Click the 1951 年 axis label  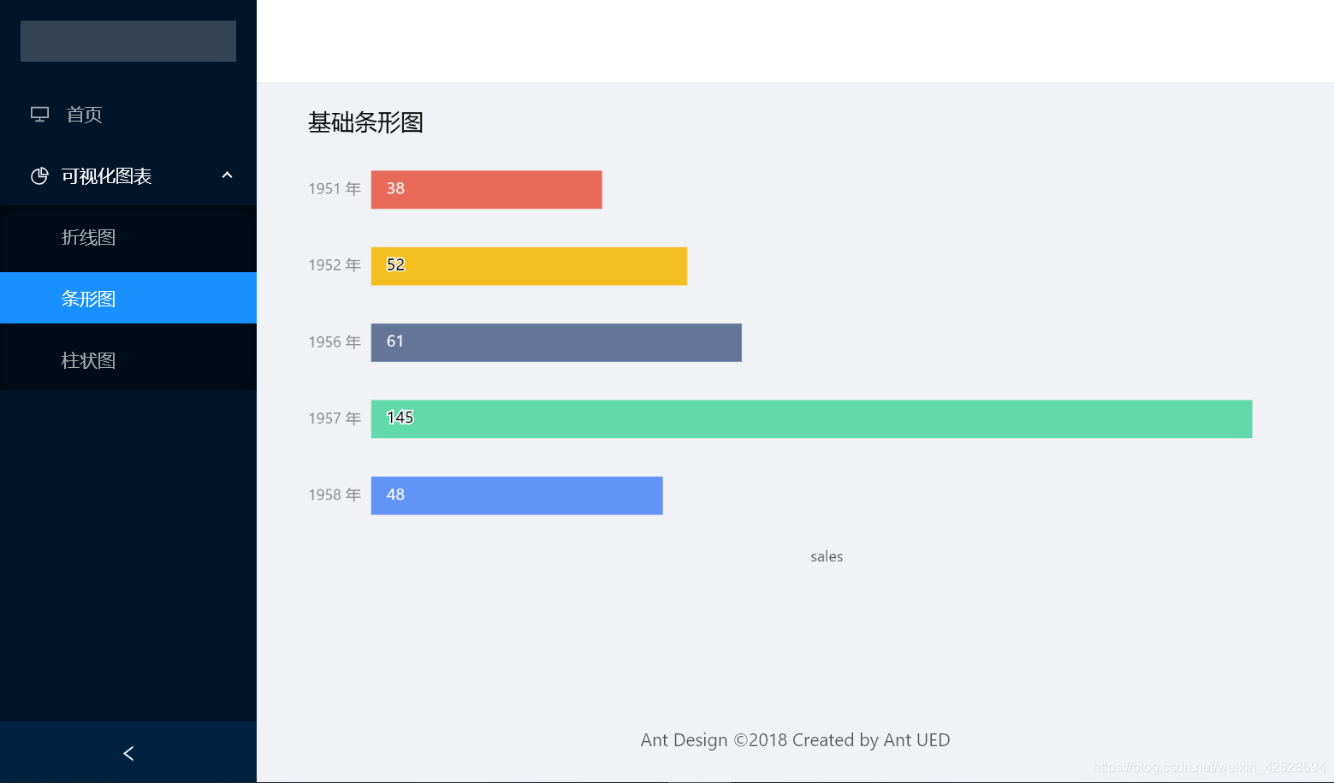334,188
